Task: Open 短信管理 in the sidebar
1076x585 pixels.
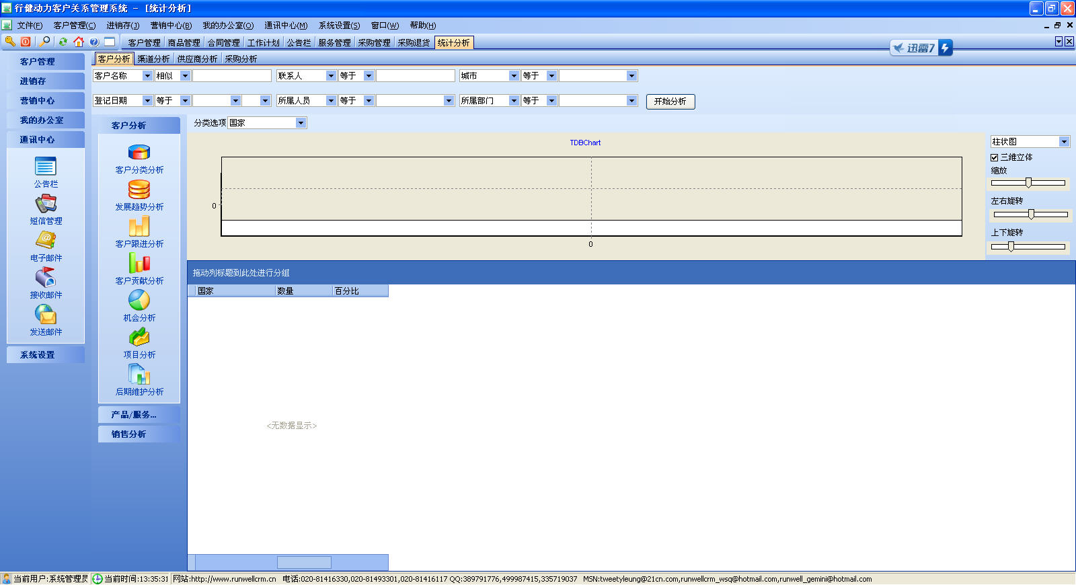Action: click(46, 209)
